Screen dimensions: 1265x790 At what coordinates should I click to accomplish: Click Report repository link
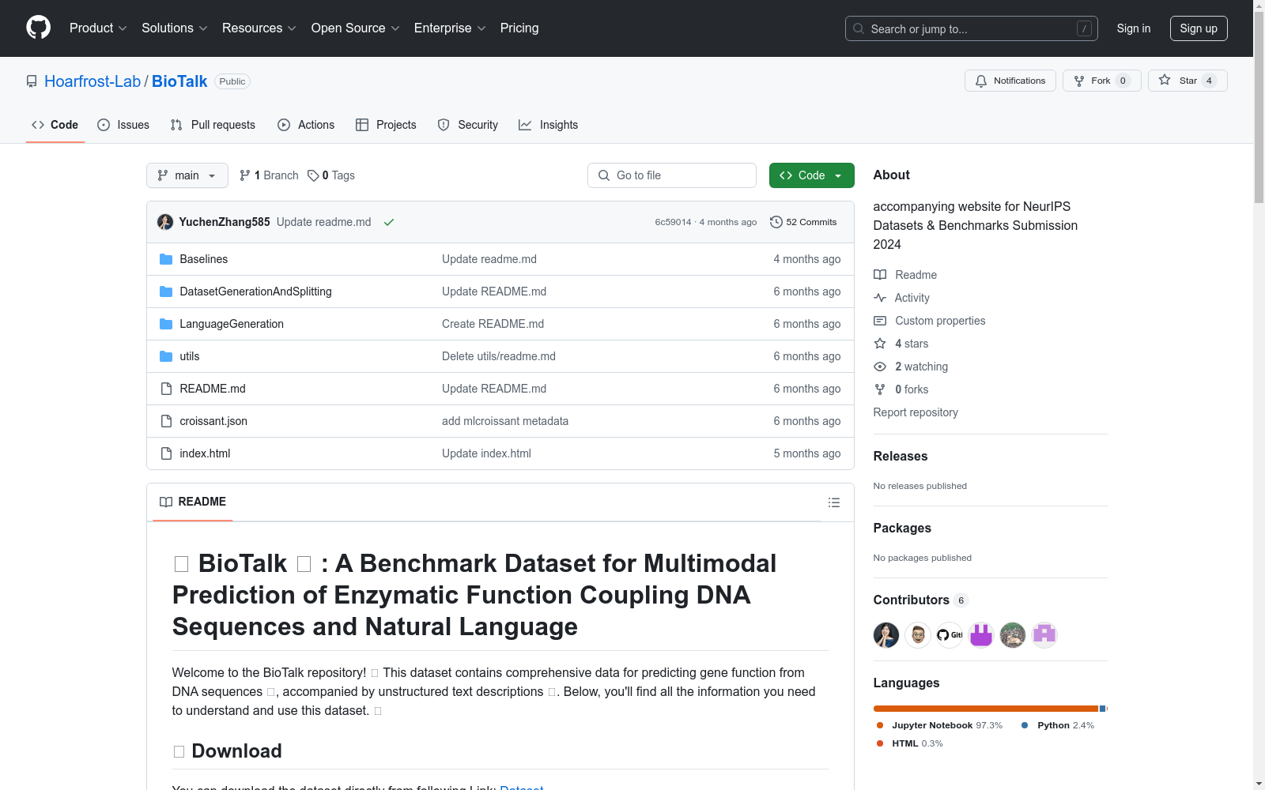pos(916,412)
